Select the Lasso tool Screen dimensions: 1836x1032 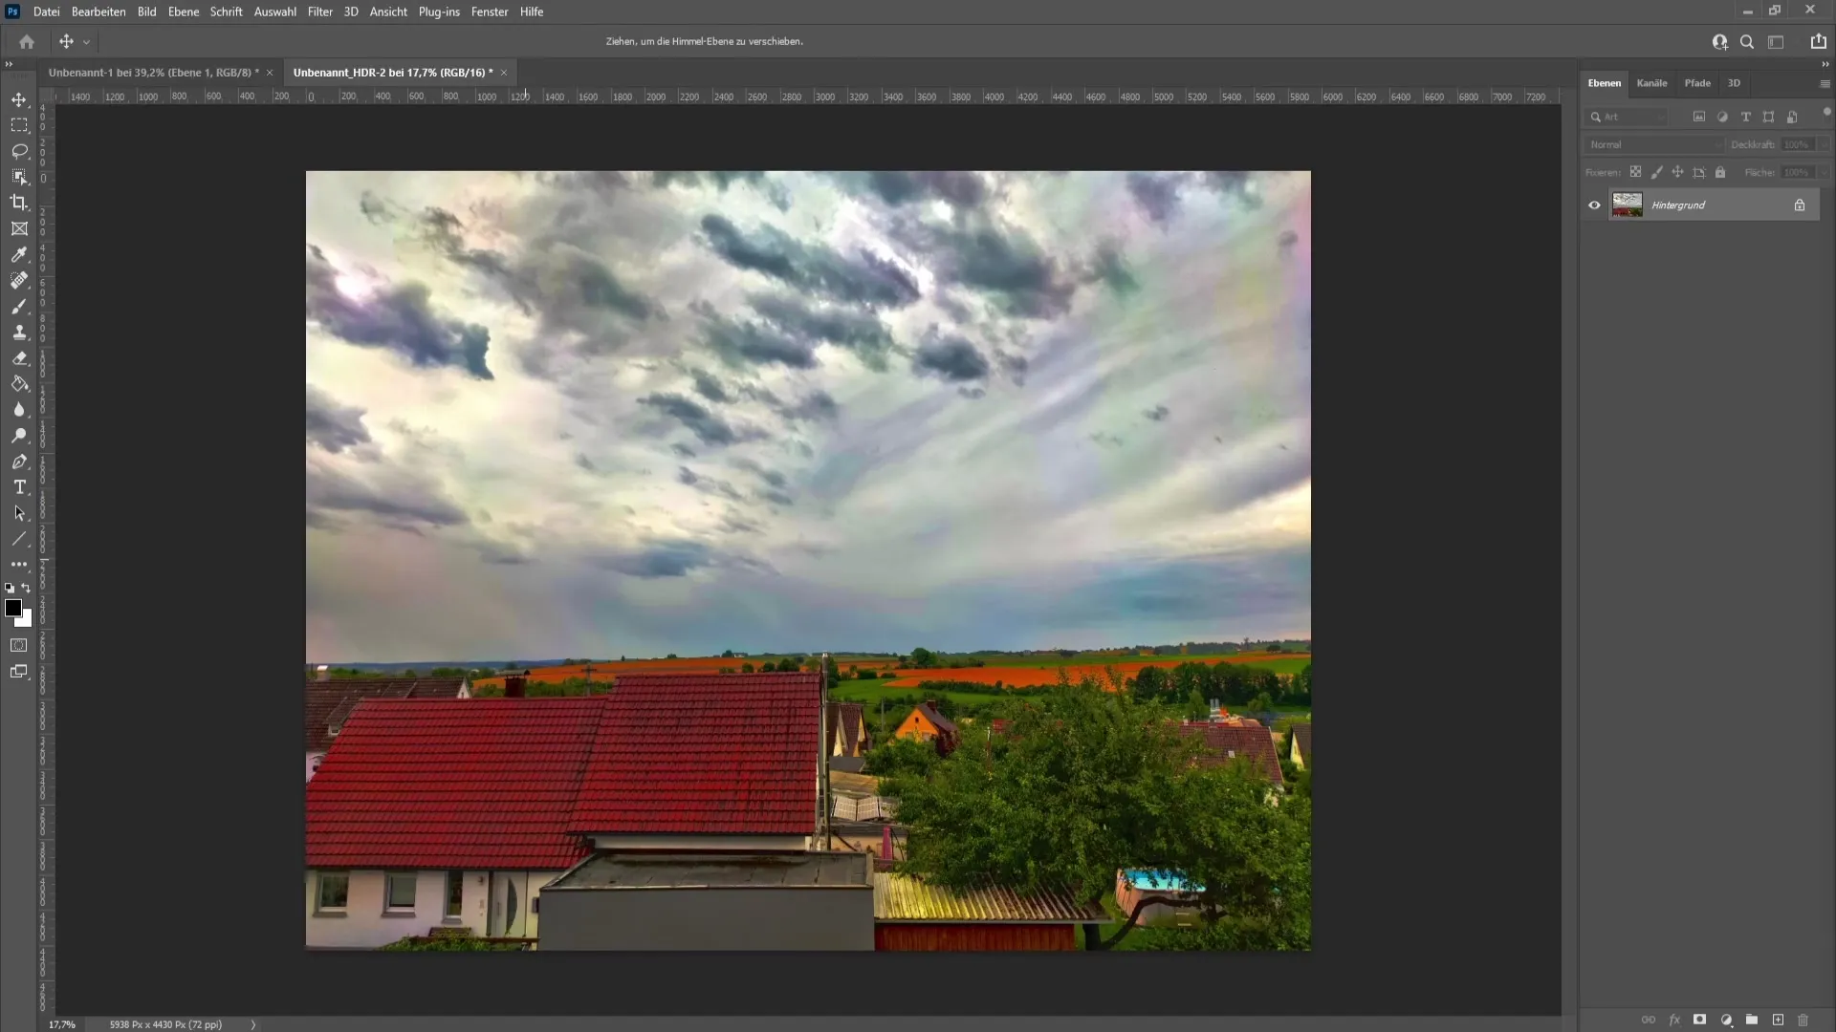pos(19,151)
